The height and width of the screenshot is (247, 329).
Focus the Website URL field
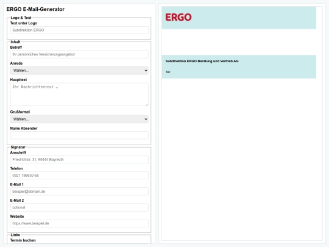tap(79, 223)
